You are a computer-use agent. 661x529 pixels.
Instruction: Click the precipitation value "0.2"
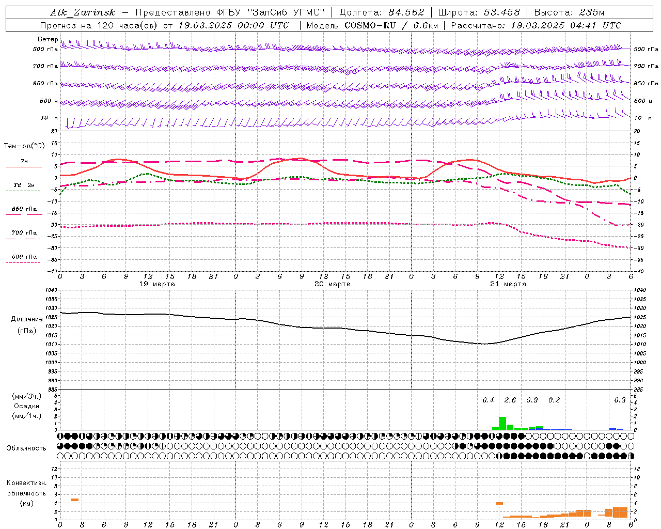point(554,400)
